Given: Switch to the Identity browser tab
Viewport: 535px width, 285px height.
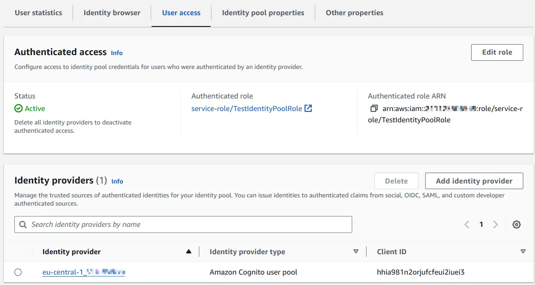Looking at the screenshot, I should click(112, 13).
